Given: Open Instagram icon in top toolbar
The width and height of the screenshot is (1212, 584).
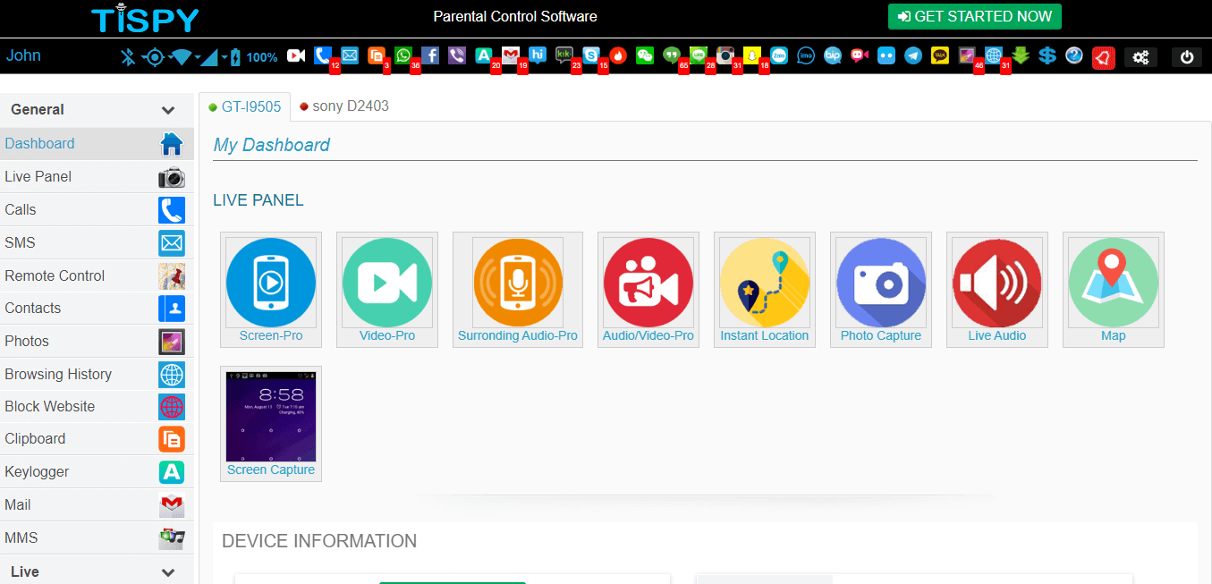Looking at the screenshot, I should click(725, 55).
